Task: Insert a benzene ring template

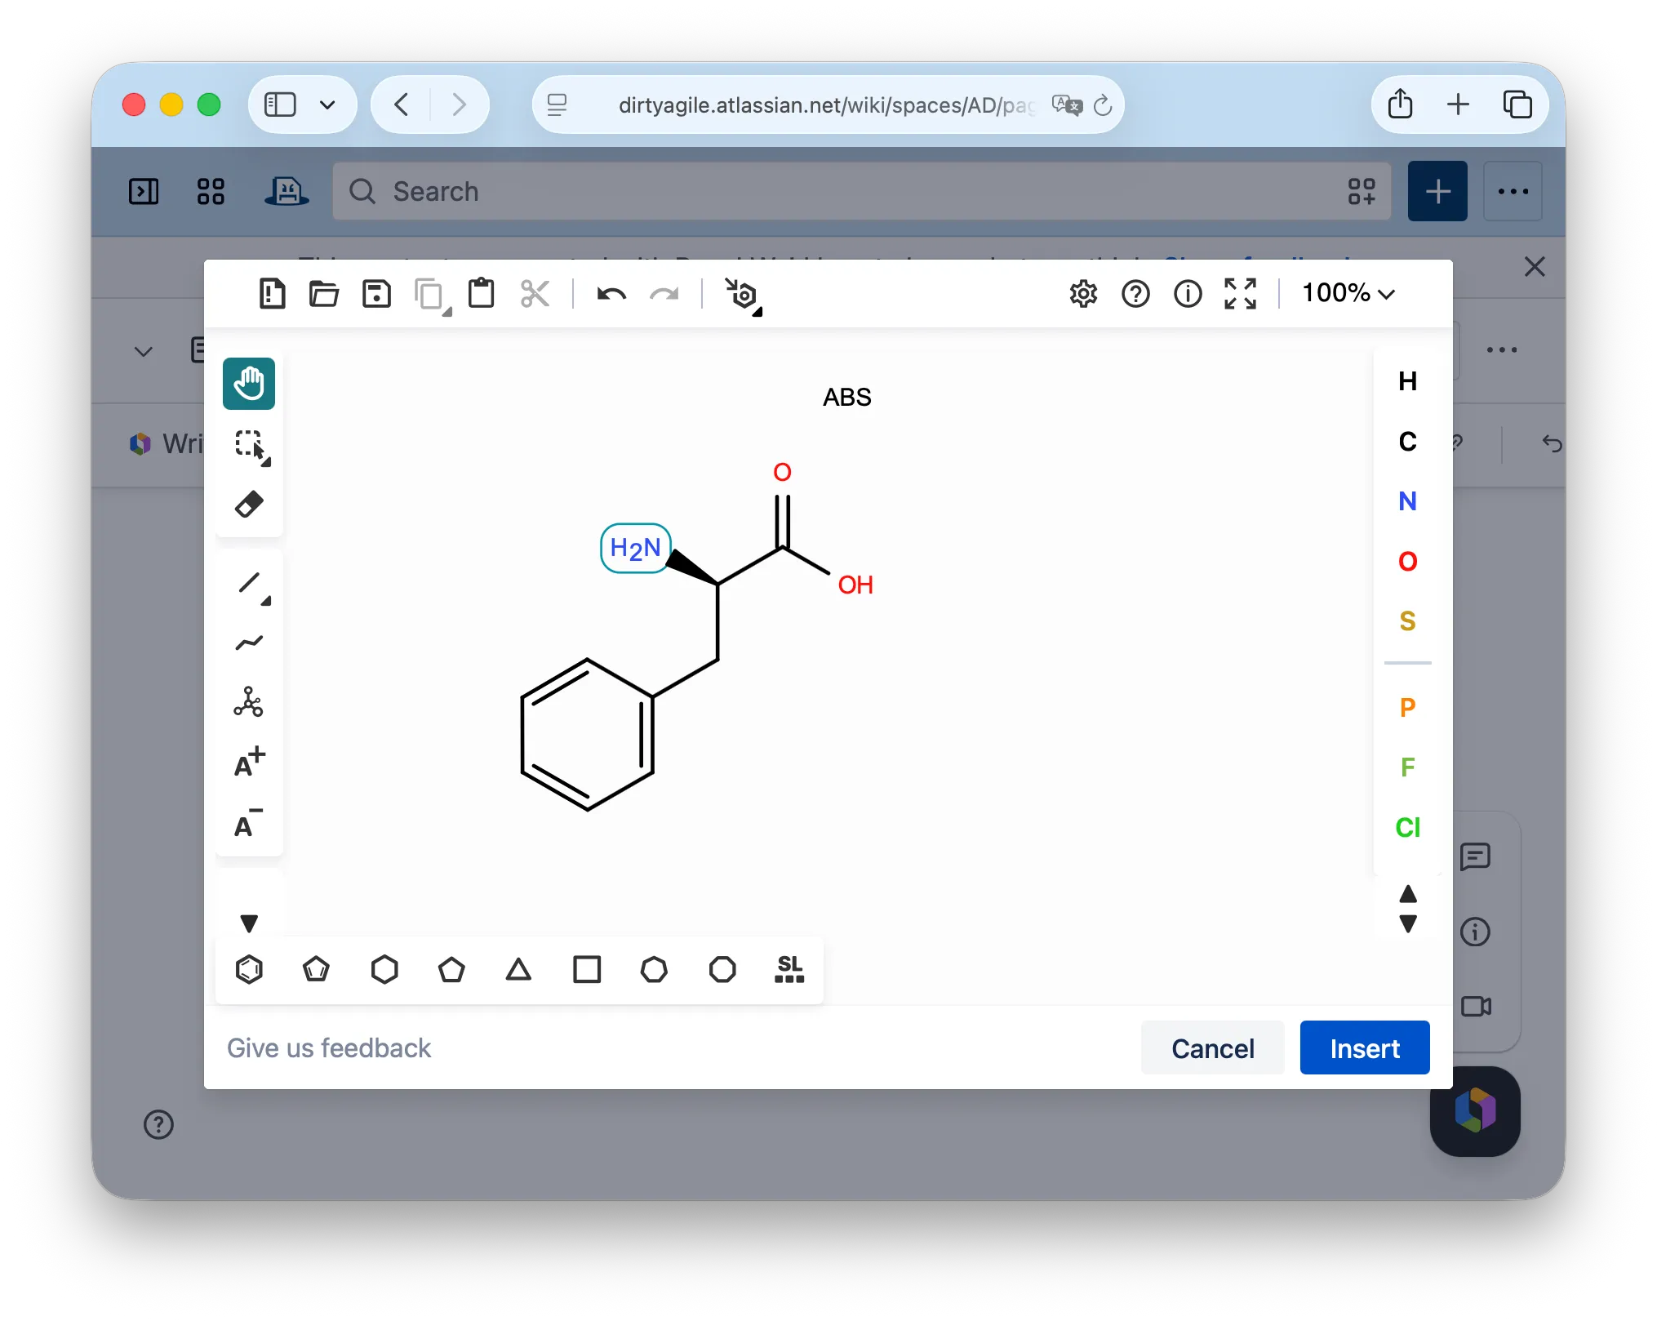Action: point(249,969)
